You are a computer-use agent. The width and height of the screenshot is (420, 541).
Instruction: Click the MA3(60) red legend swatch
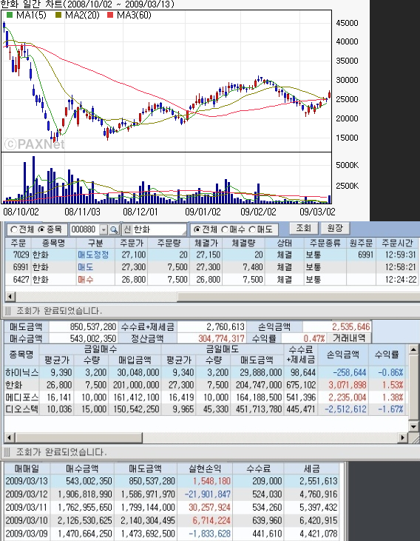click(x=110, y=16)
